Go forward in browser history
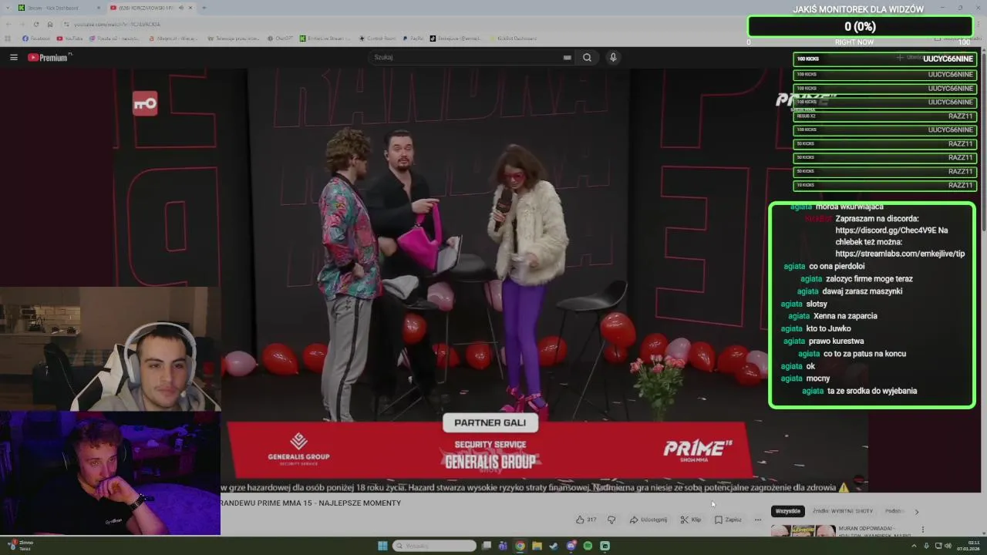Image resolution: width=987 pixels, height=555 pixels. [22, 24]
